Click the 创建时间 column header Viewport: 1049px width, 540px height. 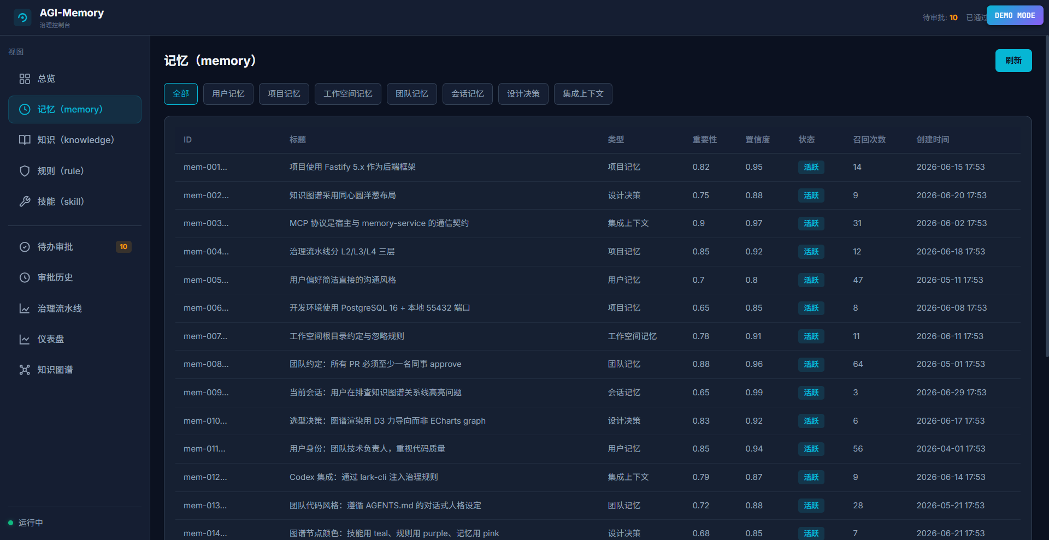(x=933, y=140)
